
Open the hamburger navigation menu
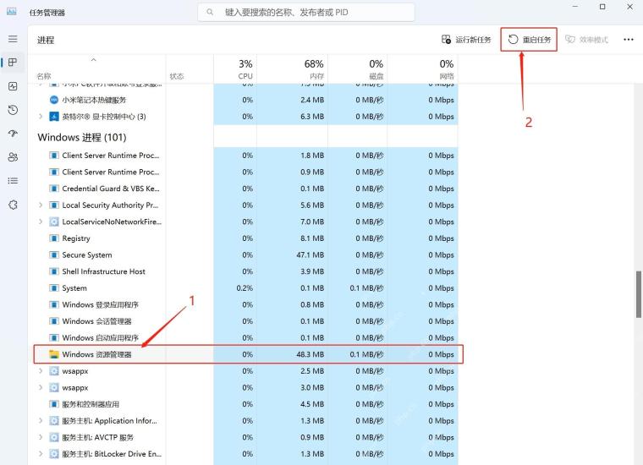click(x=13, y=39)
